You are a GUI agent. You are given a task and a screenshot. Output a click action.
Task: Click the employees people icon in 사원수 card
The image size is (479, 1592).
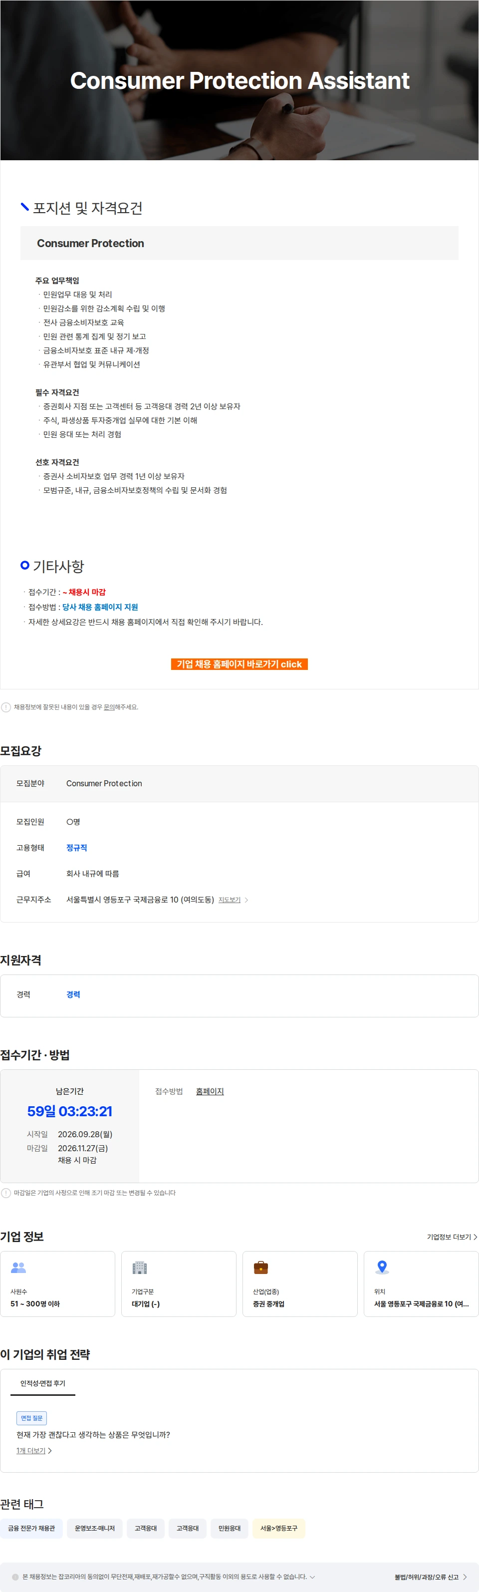(18, 1268)
